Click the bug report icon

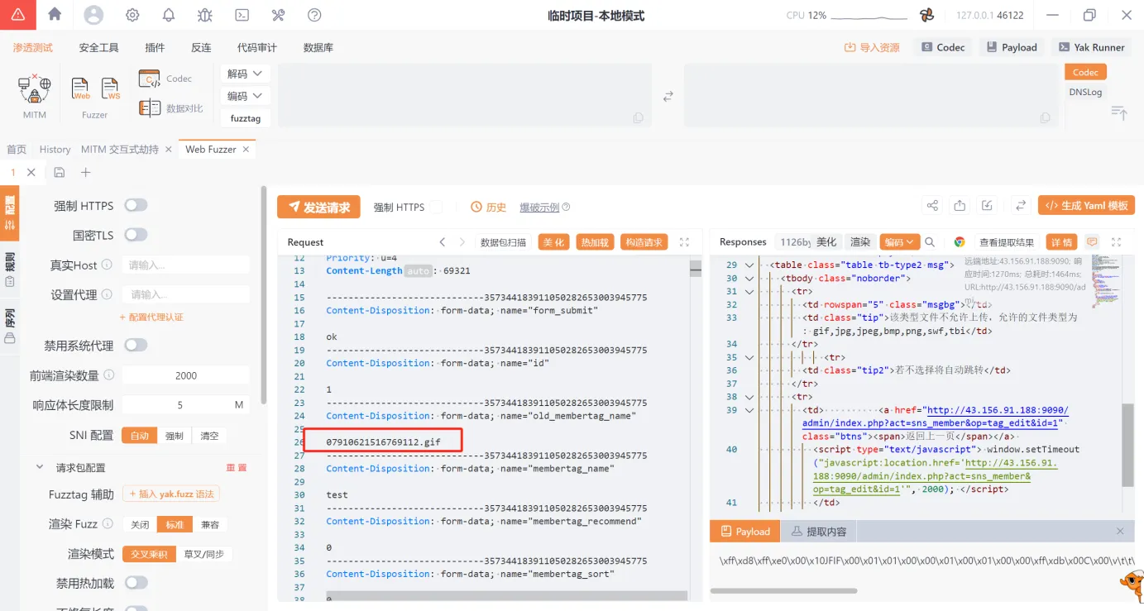[205, 15]
